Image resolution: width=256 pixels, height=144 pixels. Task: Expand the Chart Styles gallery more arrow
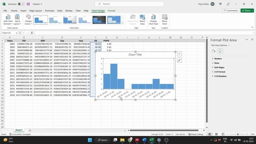pyautogui.click(x=123, y=23)
